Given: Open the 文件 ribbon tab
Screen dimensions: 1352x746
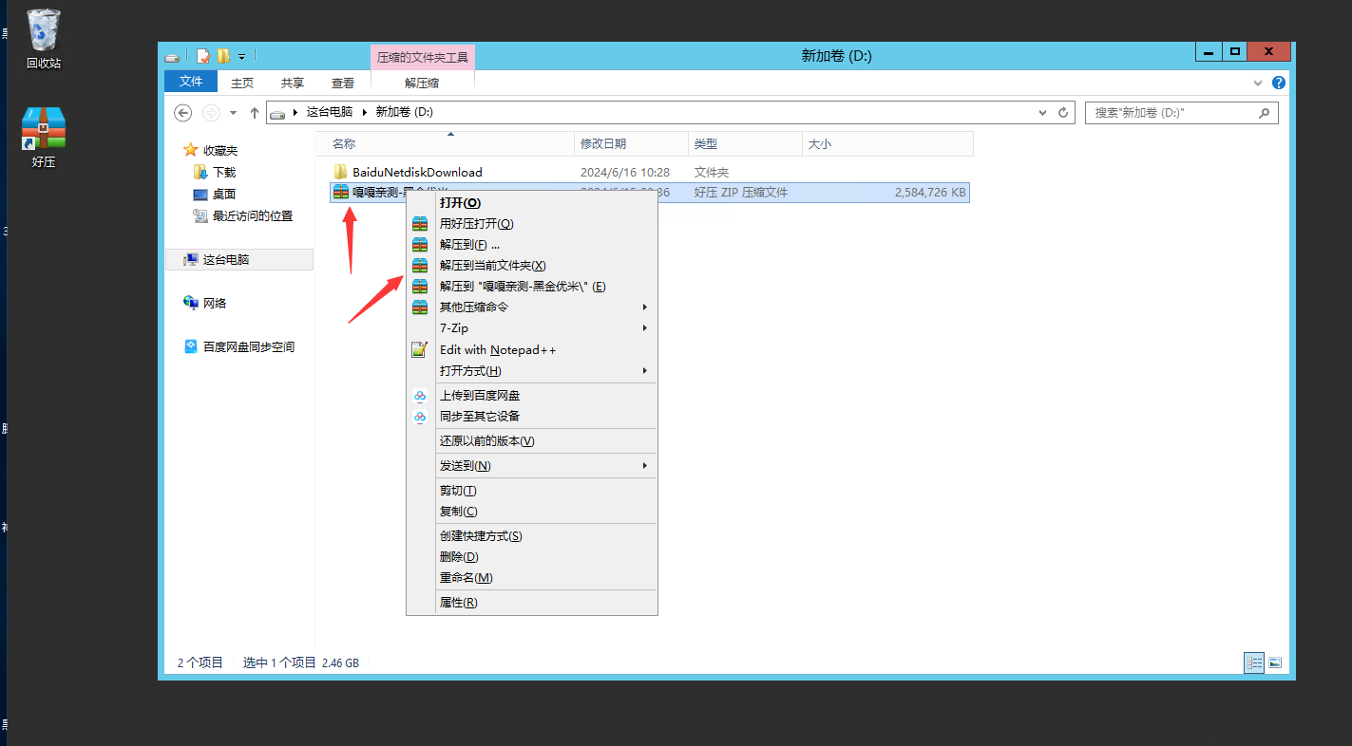Looking at the screenshot, I should point(191,82).
